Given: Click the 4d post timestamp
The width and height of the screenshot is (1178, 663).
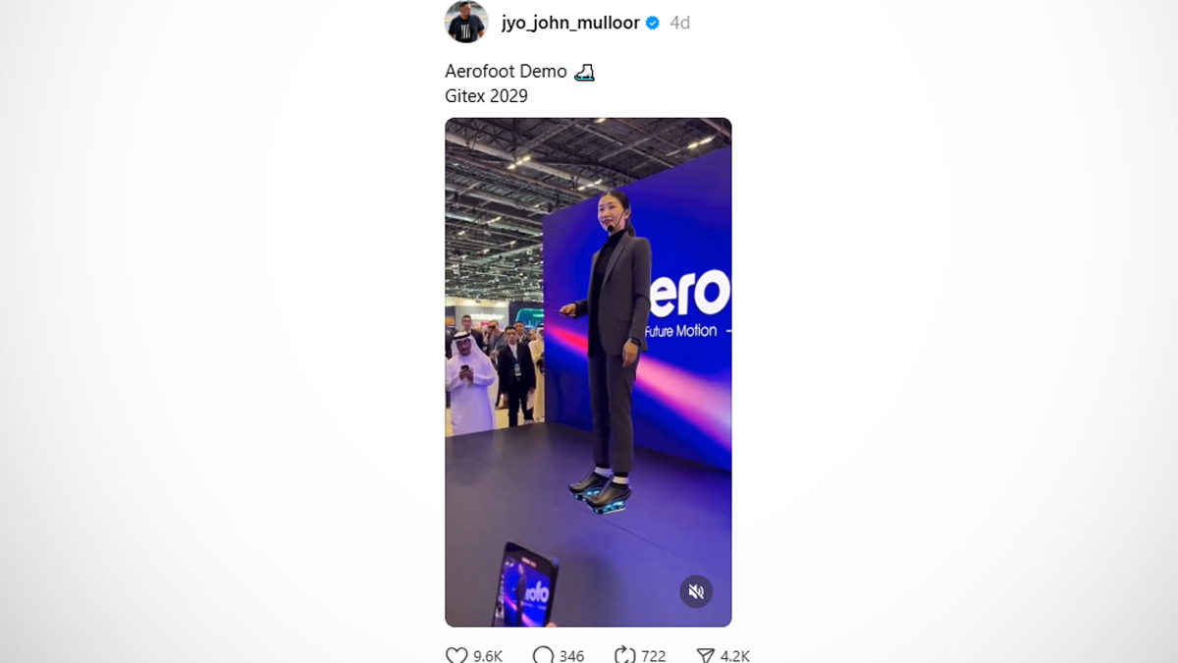Looking at the screenshot, I should [679, 23].
